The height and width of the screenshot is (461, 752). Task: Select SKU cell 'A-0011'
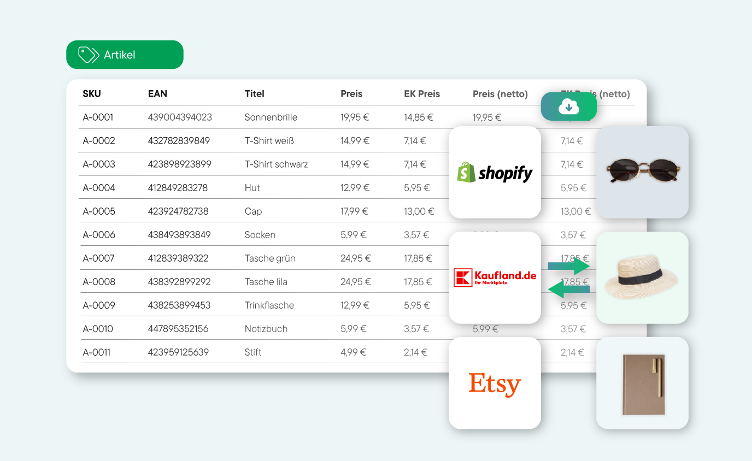[x=96, y=352]
